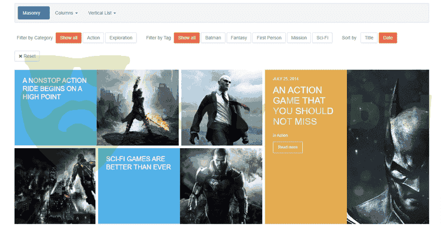This screenshot has width=441, height=230.
Task: Click the 'in Action' category link
Action: (280, 135)
